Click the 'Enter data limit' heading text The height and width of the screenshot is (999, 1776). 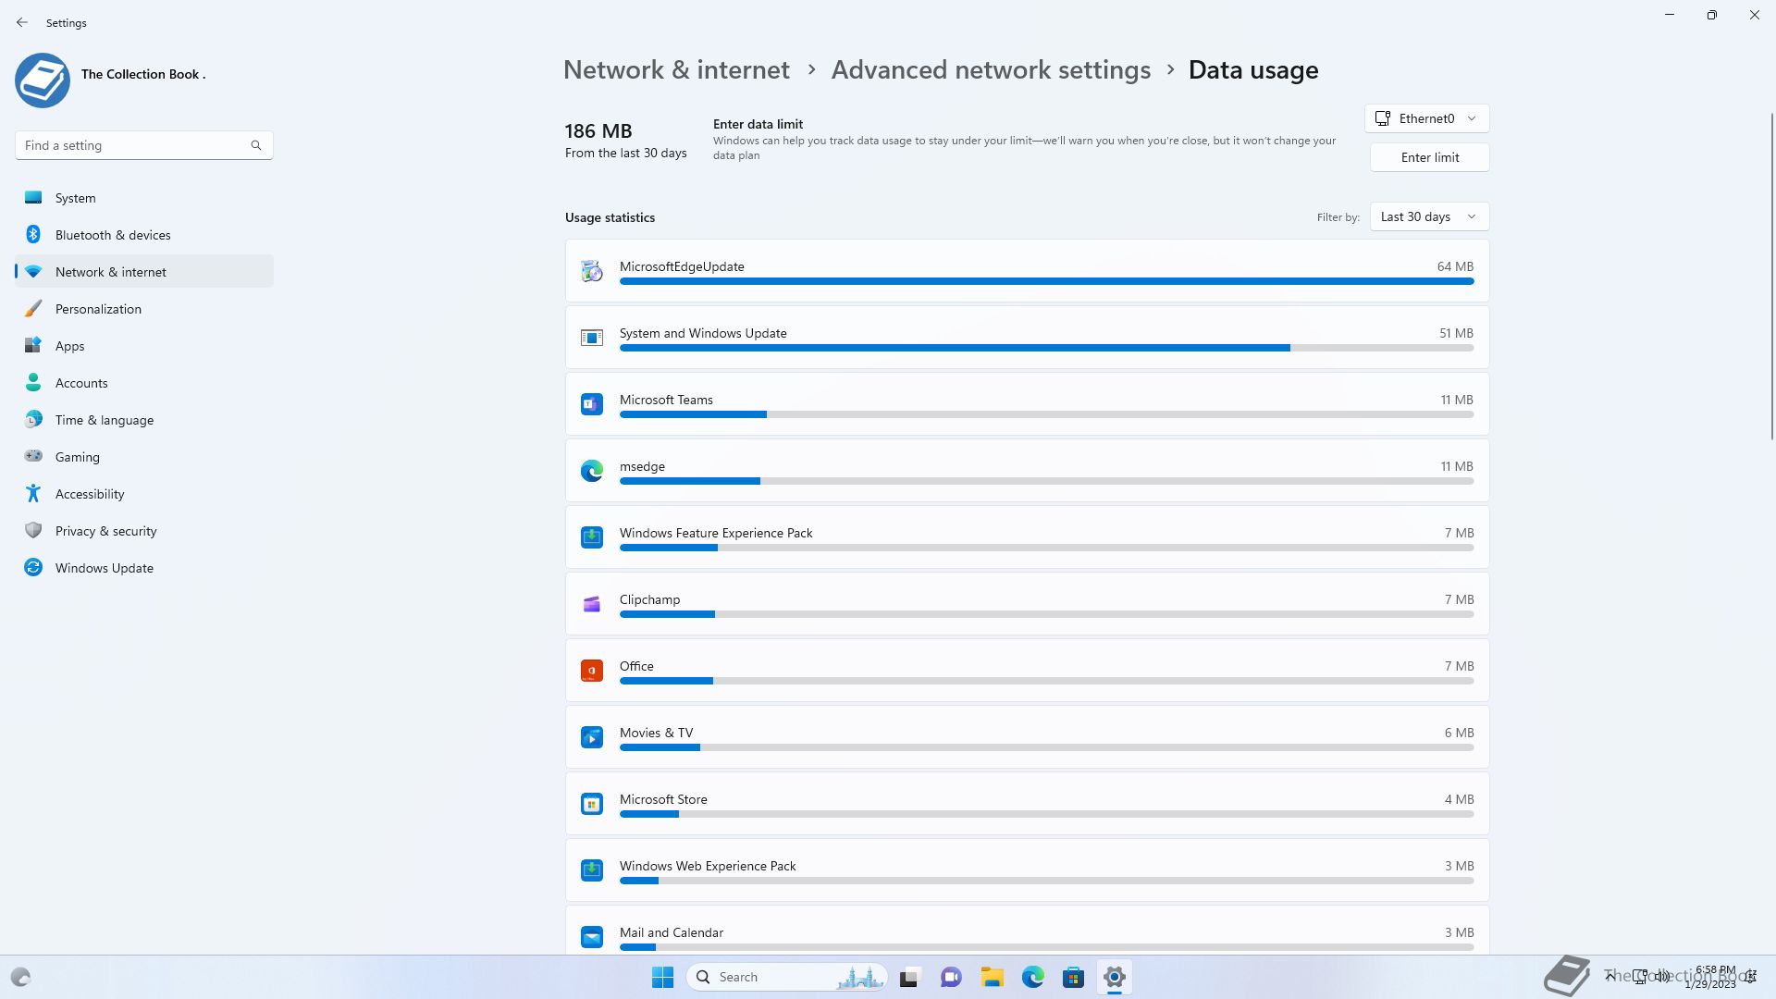(x=758, y=124)
